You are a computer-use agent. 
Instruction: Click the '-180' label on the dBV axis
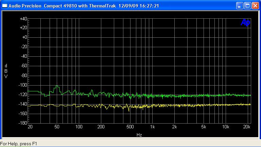pyautogui.click(x=23, y=123)
